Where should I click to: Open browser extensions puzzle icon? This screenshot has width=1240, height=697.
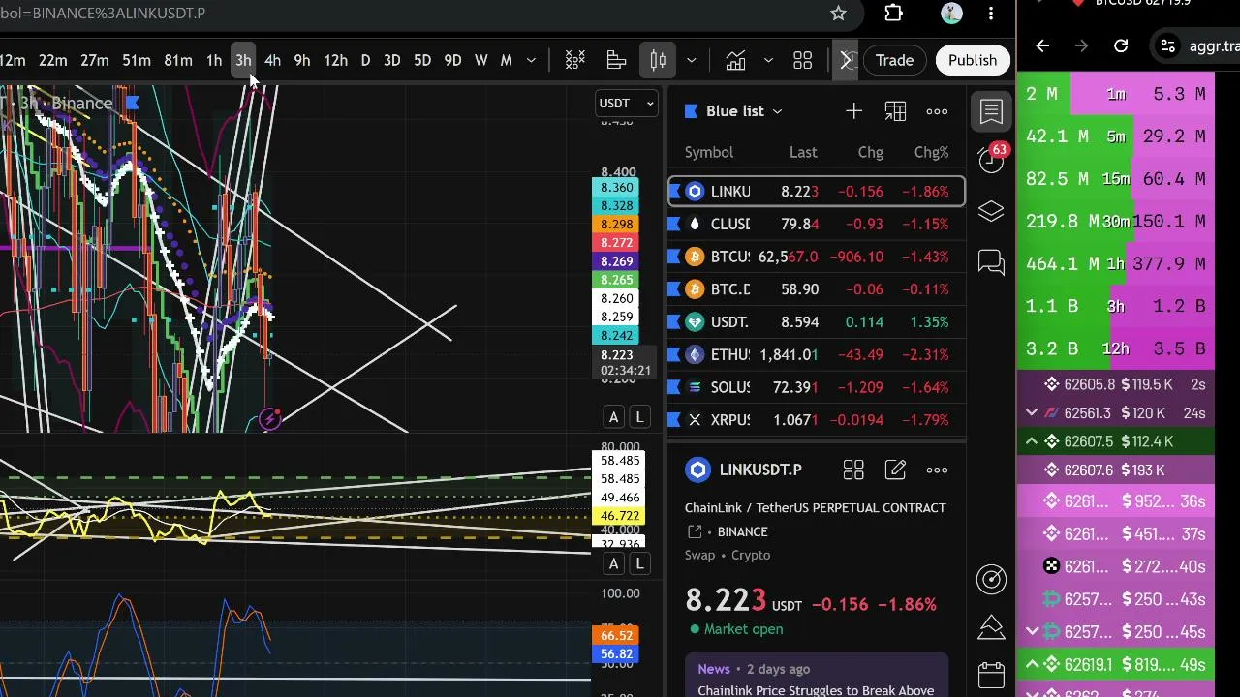point(893,14)
